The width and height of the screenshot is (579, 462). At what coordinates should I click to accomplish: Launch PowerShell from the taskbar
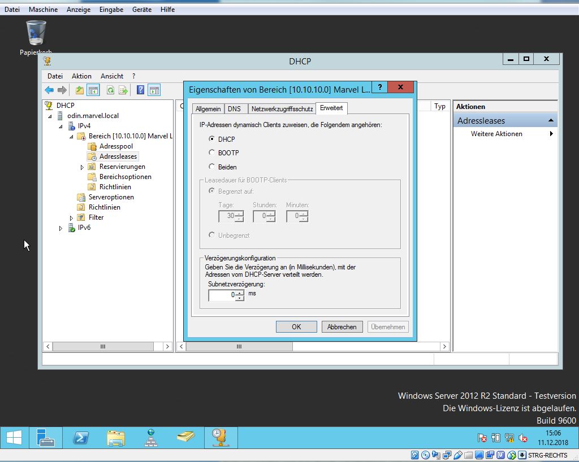[80, 438]
